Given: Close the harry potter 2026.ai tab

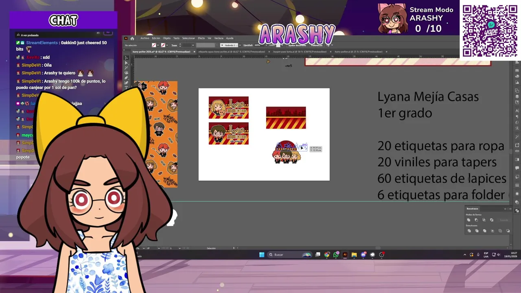Looking at the screenshot, I should click(194, 52).
